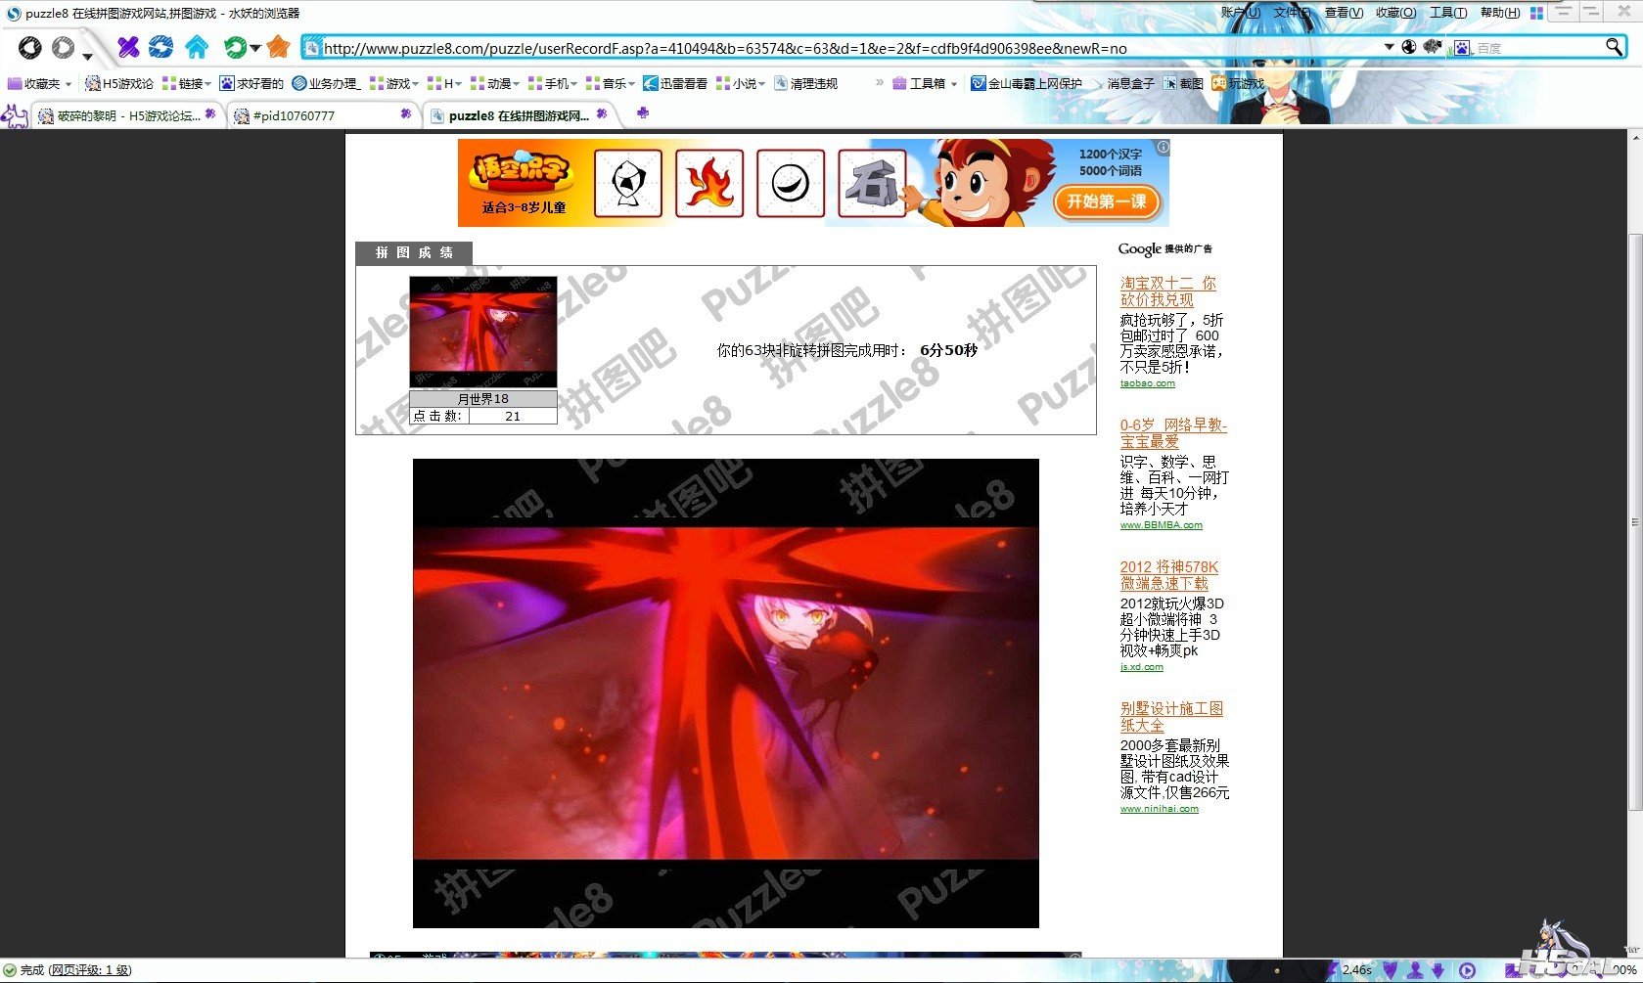
Task: Open downloads via status bar arrow icon
Action: (x=1439, y=970)
